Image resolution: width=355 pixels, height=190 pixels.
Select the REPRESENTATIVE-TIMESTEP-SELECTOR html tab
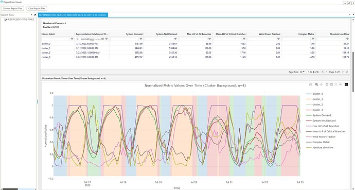tap(73, 15)
